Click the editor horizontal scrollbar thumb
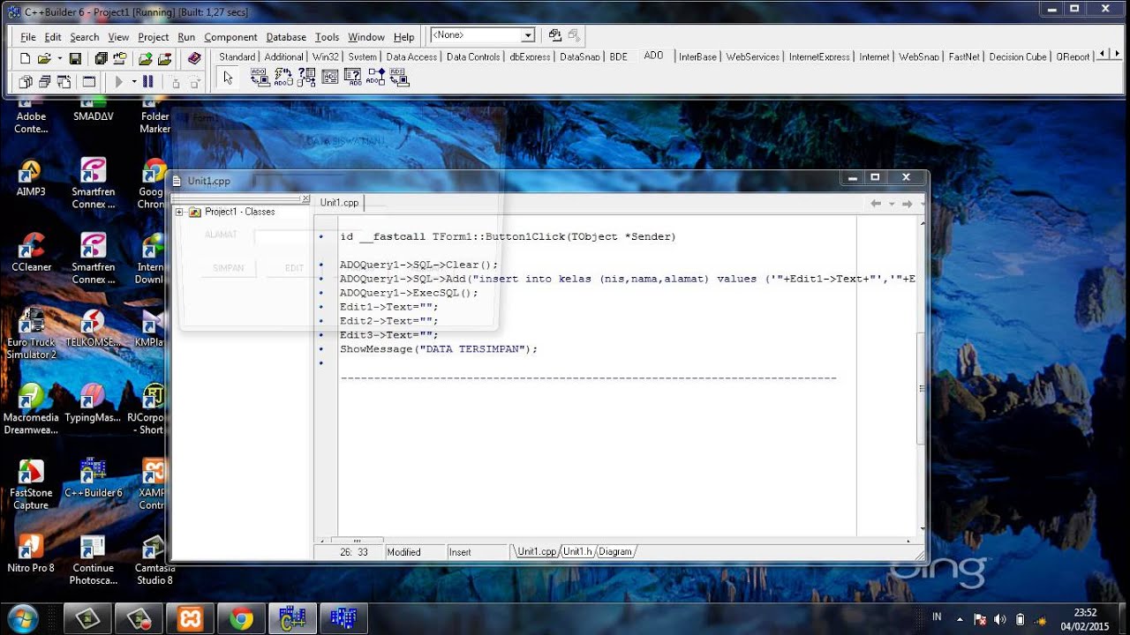Image resolution: width=1130 pixels, height=635 pixels. pos(357,540)
